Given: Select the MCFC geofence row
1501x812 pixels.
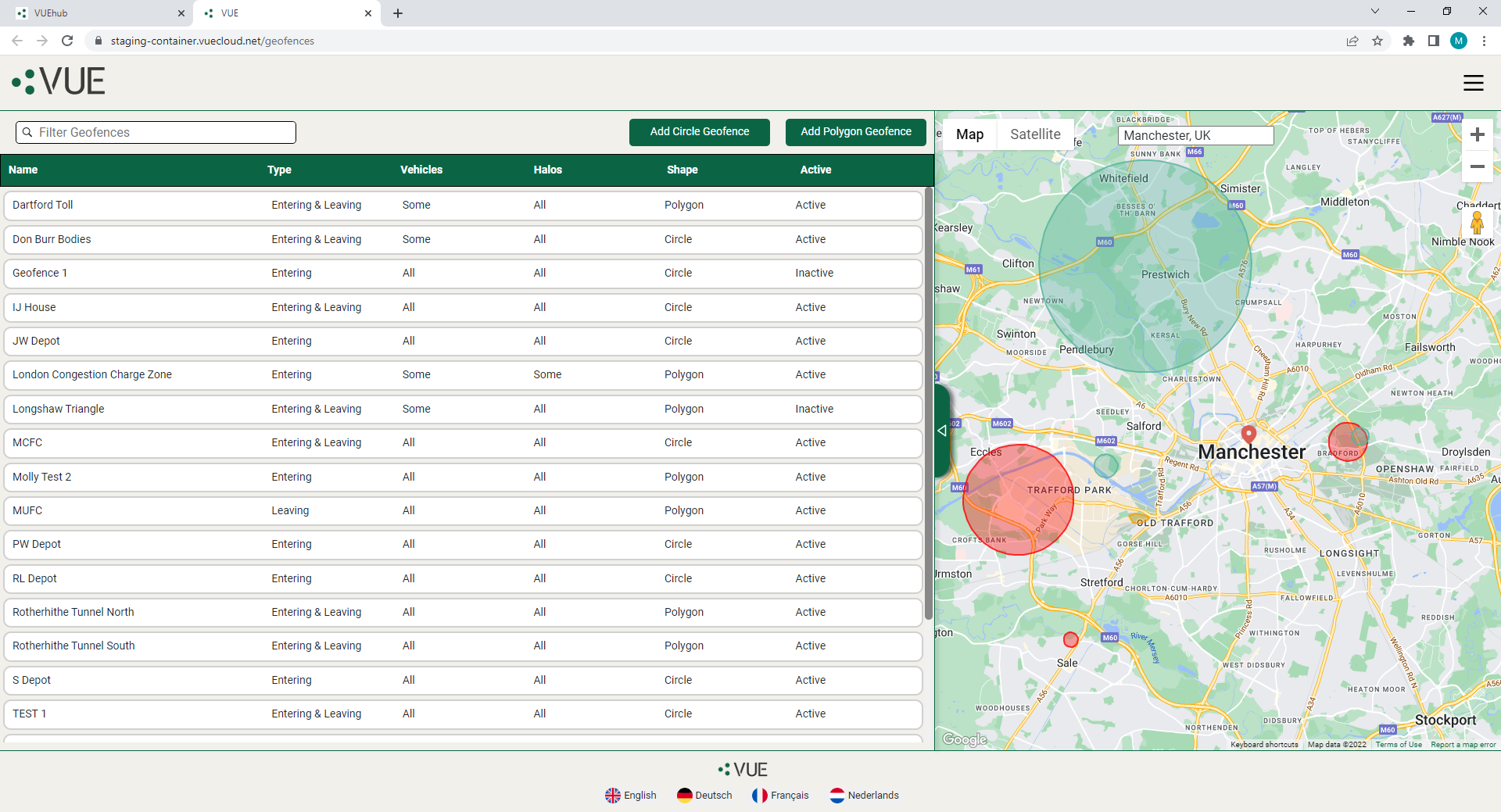Looking at the screenshot, I should tap(463, 443).
